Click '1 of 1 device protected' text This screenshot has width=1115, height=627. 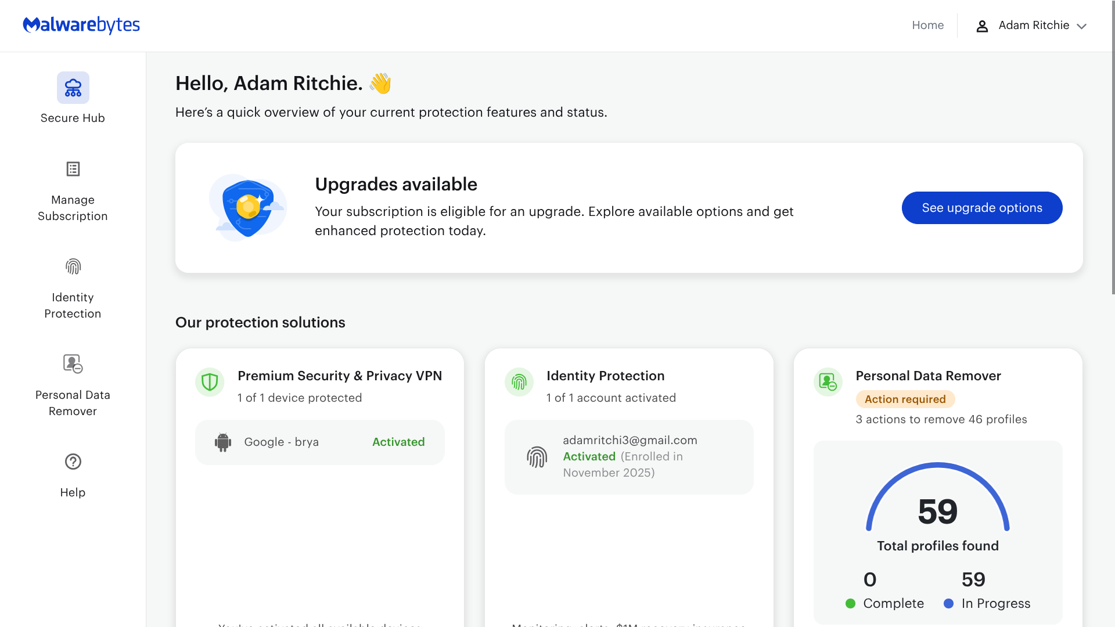coord(300,398)
